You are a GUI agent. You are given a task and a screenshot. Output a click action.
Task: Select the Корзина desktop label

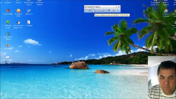click(x=8, y=2)
